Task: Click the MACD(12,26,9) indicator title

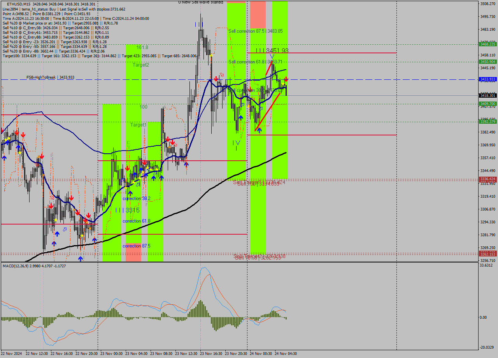Action: 19,266
